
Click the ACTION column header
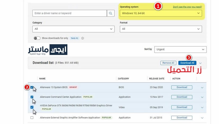[x=176, y=79]
